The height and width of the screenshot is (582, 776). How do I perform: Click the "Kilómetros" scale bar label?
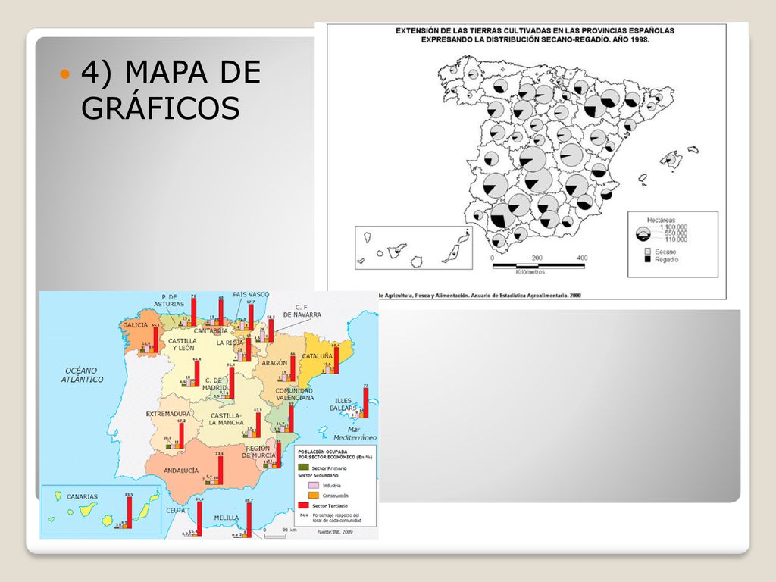click(x=530, y=272)
